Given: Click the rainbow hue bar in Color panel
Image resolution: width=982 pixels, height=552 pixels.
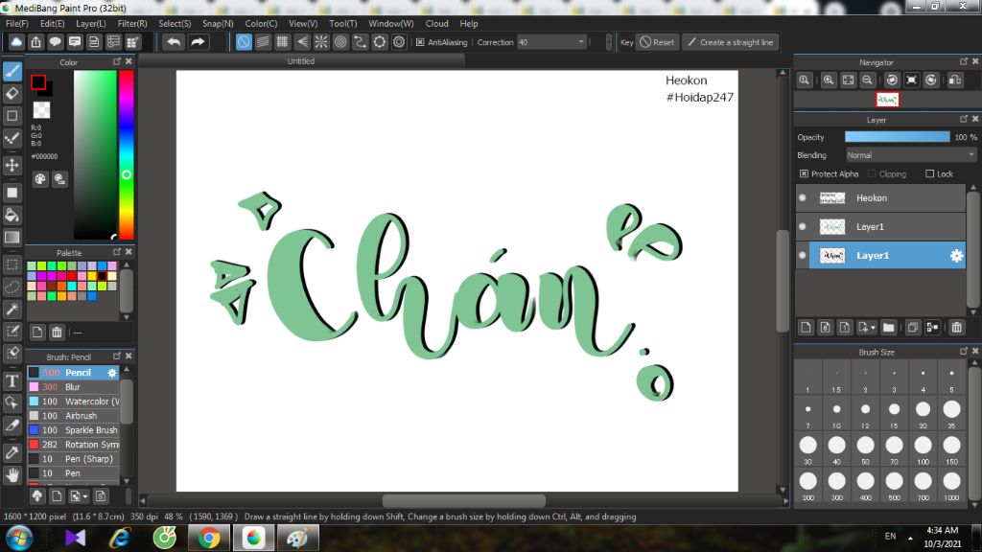Looking at the screenshot, I should [127, 154].
